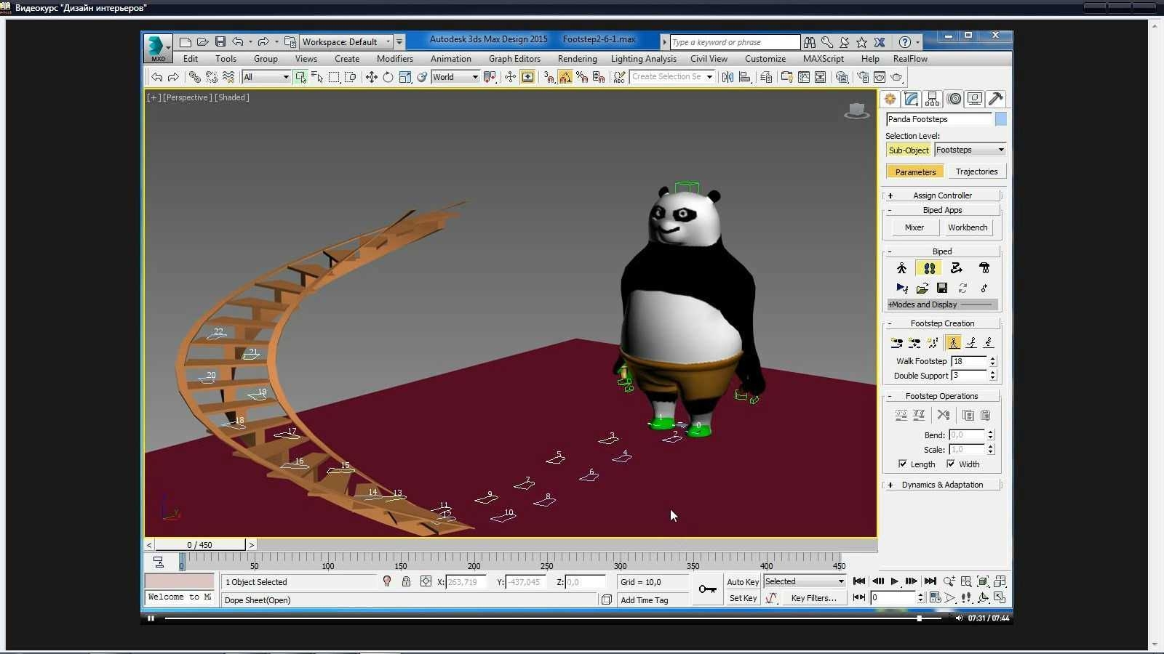Click the Parameters button
Viewport: 1164px width, 654px height.
(x=915, y=171)
